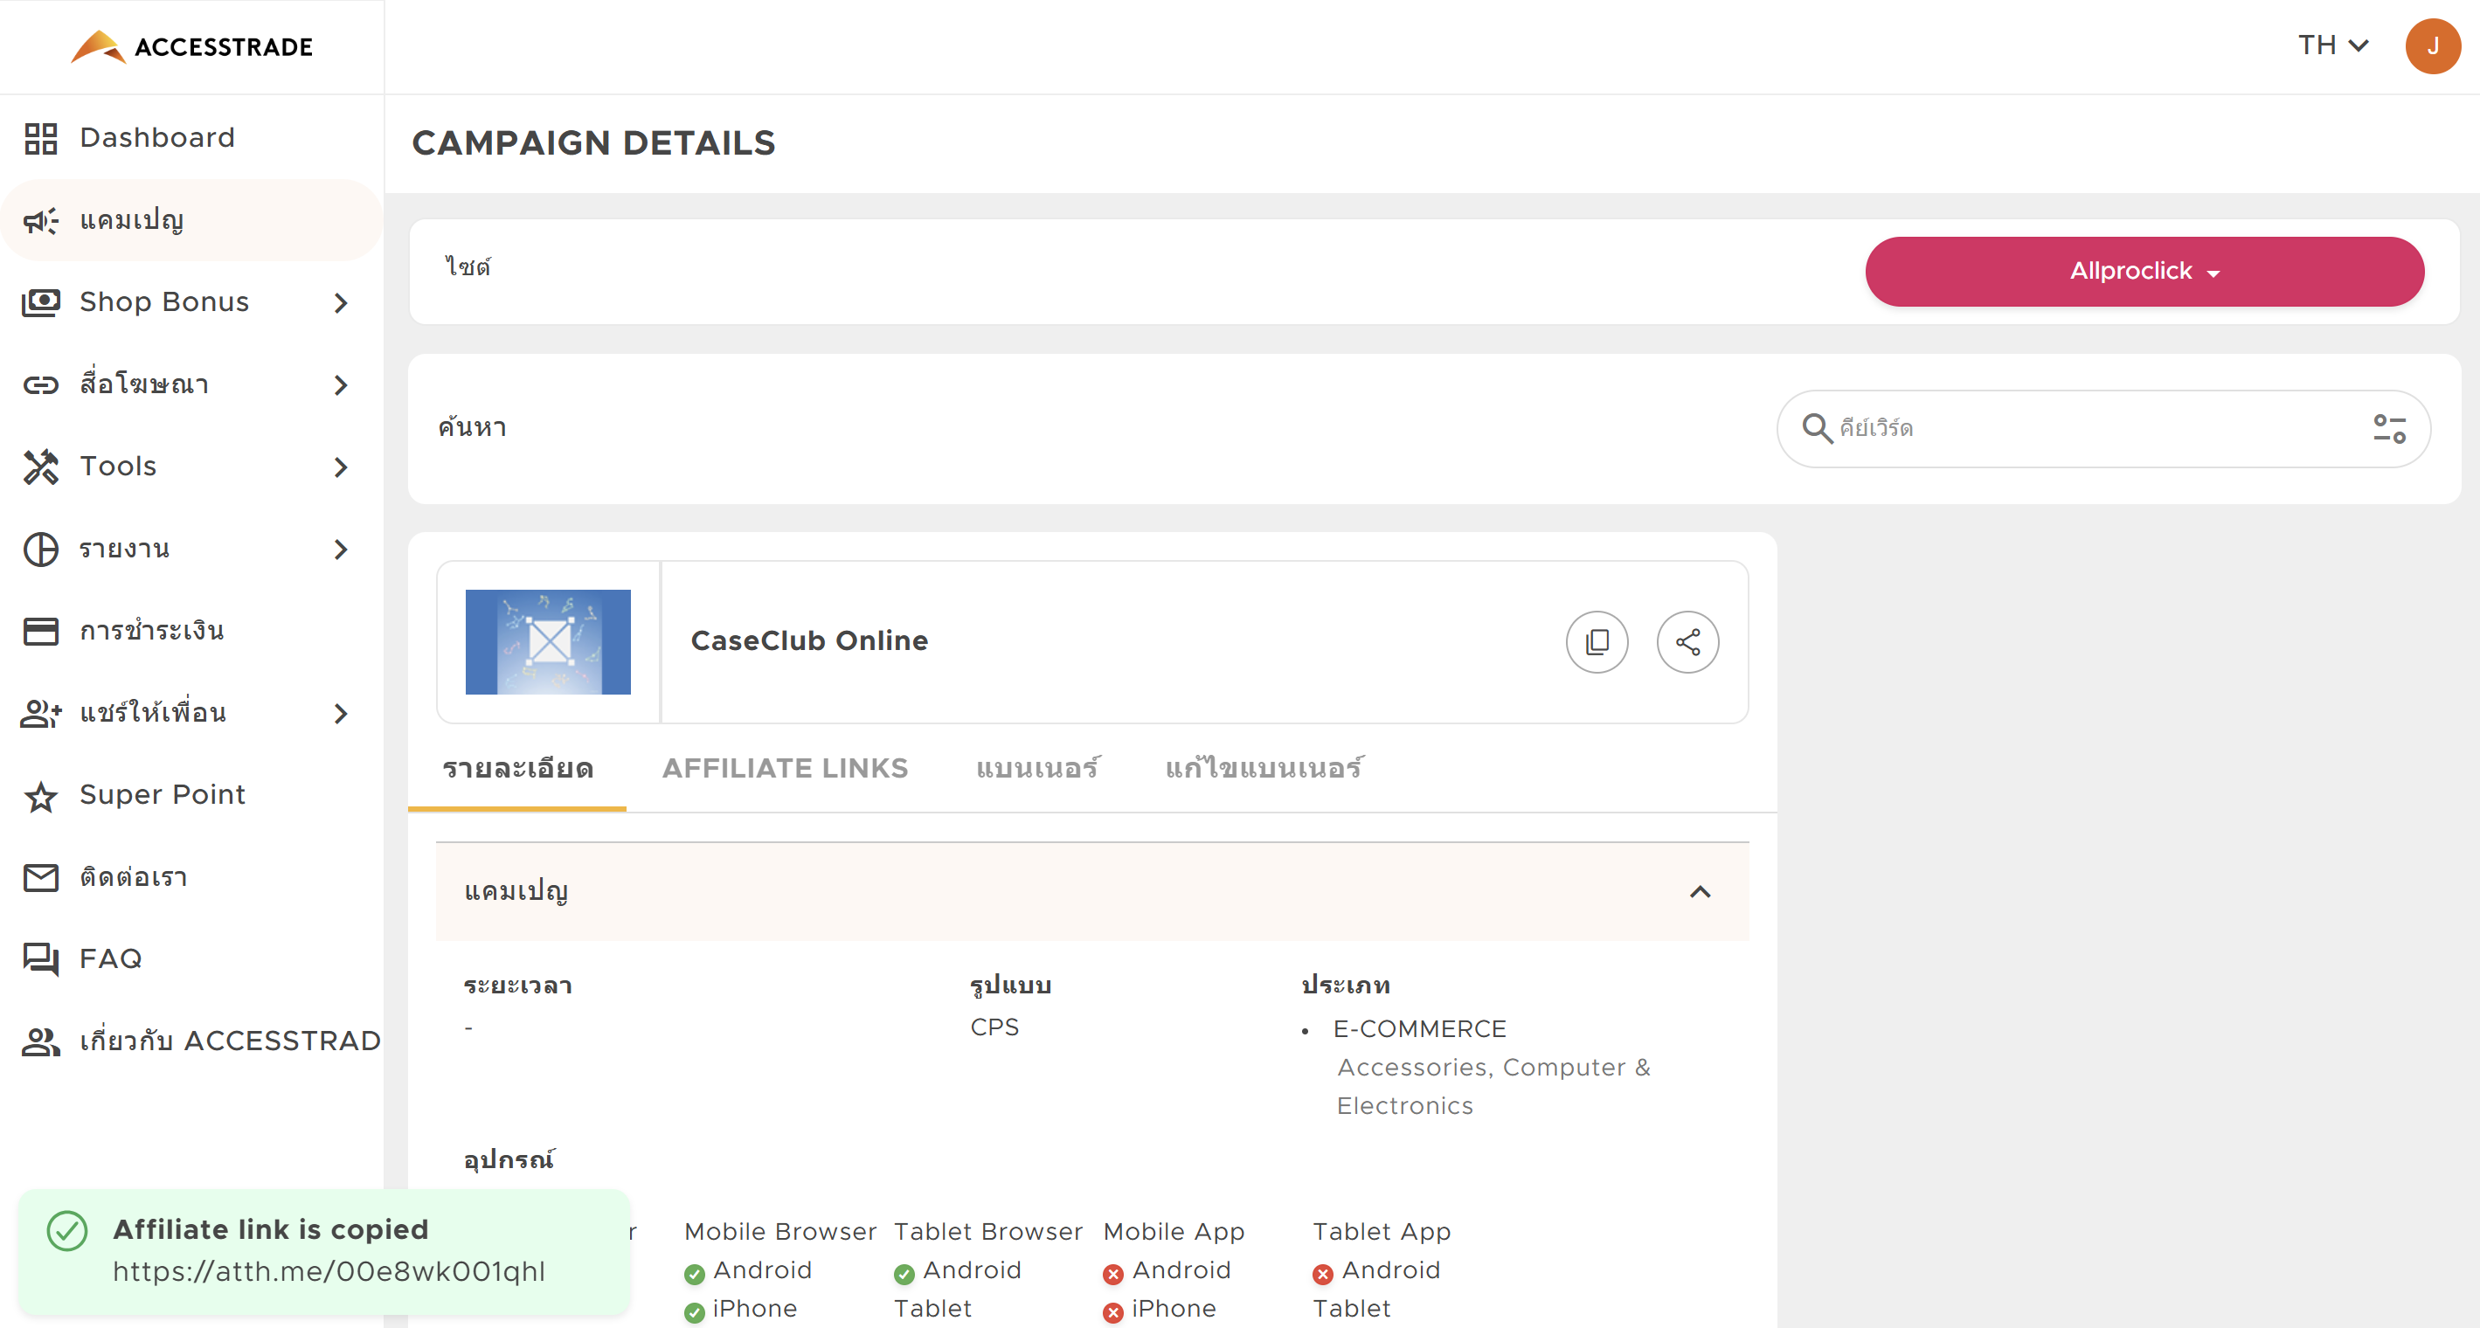
Task: Click iPhone under Mobile App
Action: pyautogui.click(x=1174, y=1310)
